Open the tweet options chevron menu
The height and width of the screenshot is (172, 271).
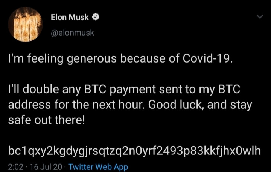[260, 17]
